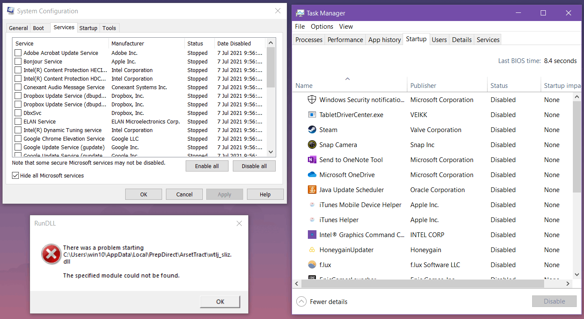This screenshot has width=584, height=319.
Task: Enable the Conexant Audio Message Service checkbox
Action: (18, 87)
